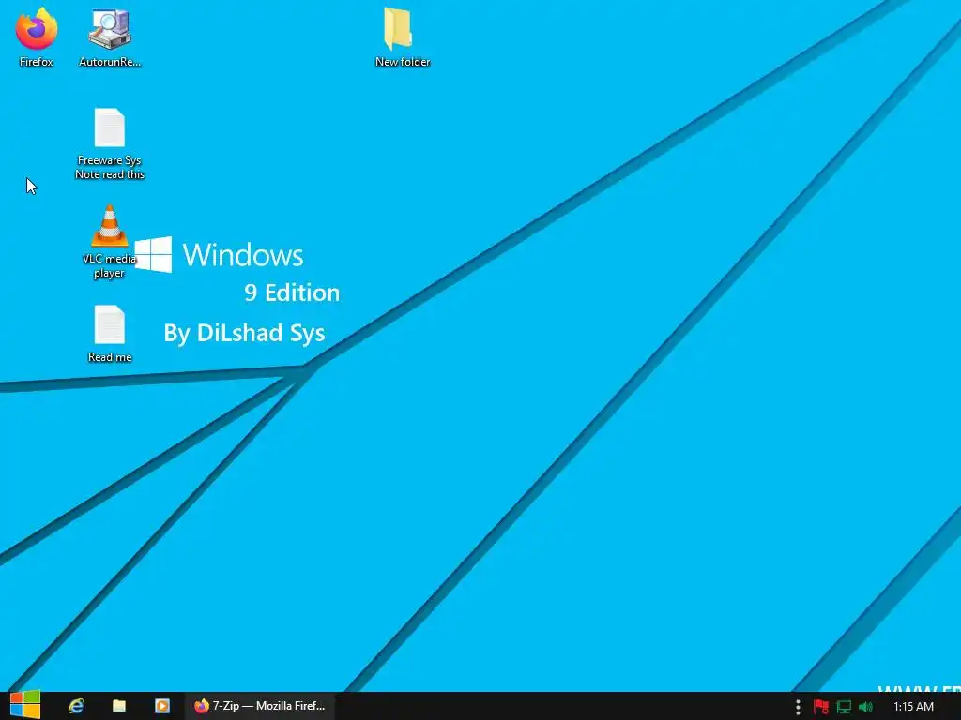Select the AutorunRe... desktop icon
The width and height of the screenshot is (961, 720).
click(x=110, y=37)
